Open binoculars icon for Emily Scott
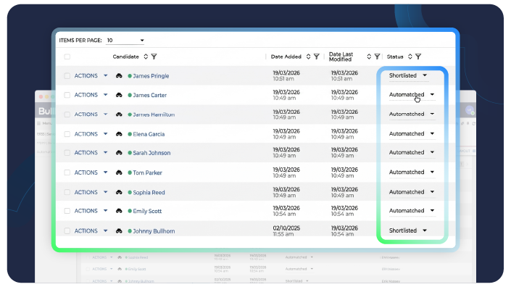 (x=119, y=211)
